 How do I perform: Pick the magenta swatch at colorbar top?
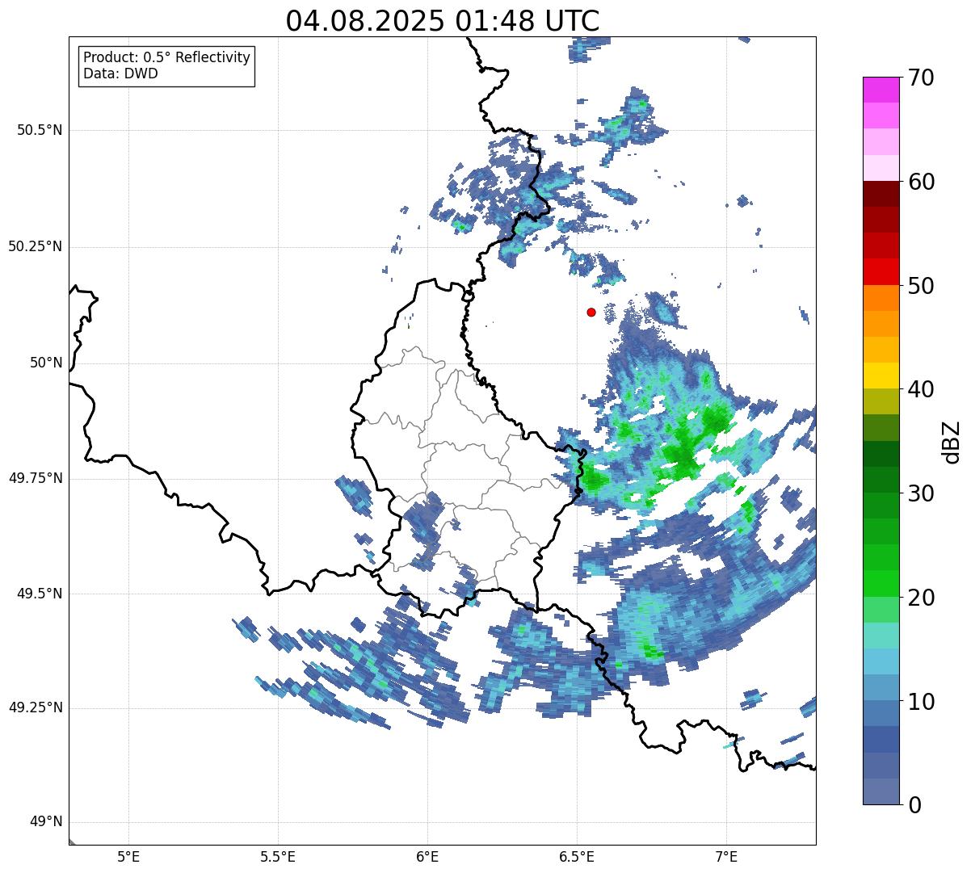click(880, 90)
